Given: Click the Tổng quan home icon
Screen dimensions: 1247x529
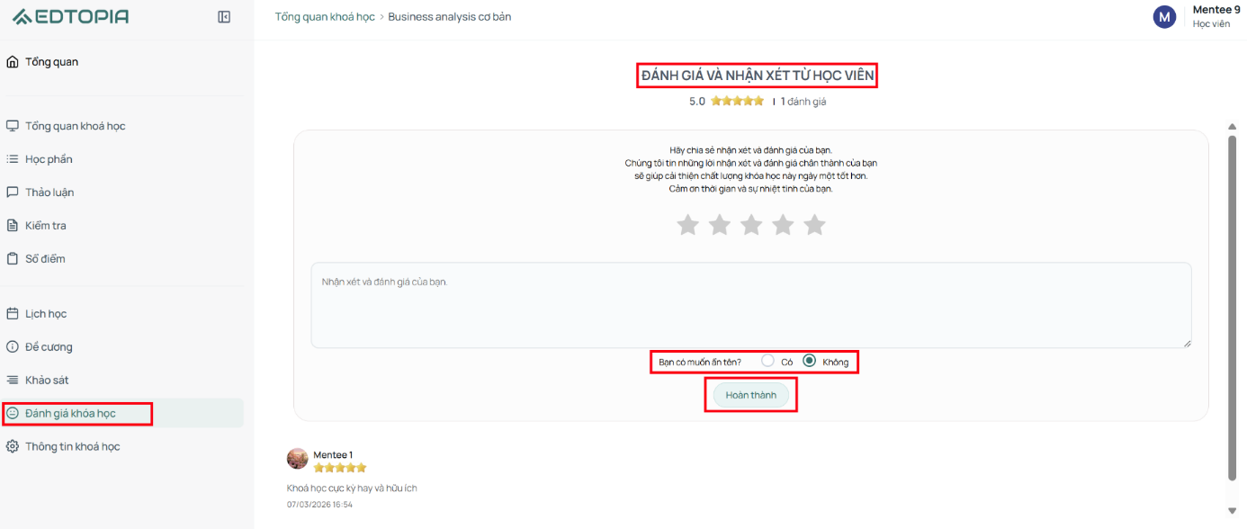Looking at the screenshot, I should pos(12,62).
